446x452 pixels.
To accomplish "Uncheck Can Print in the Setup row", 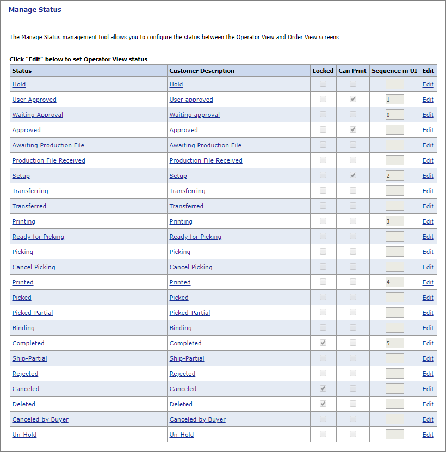I will click(352, 175).
